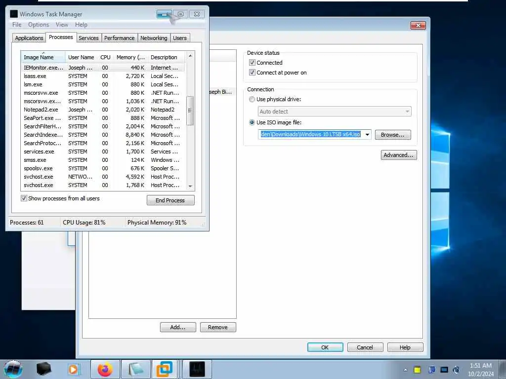Image resolution: width=506 pixels, height=379 pixels.
Task: Maximize the Windows Task Manager window
Action: click(180, 14)
